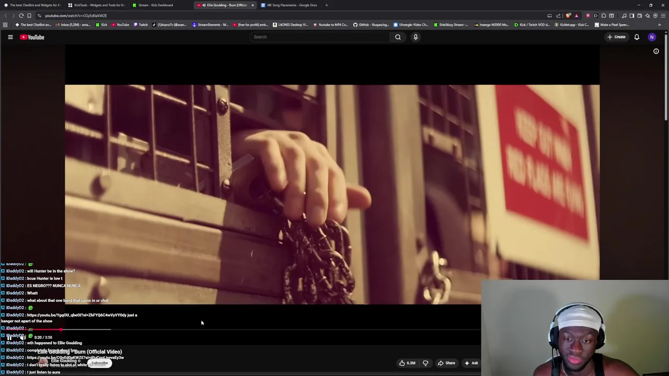Share the video via Share button
Viewport: 669px width, 376px height.
(x=446, y=363)
